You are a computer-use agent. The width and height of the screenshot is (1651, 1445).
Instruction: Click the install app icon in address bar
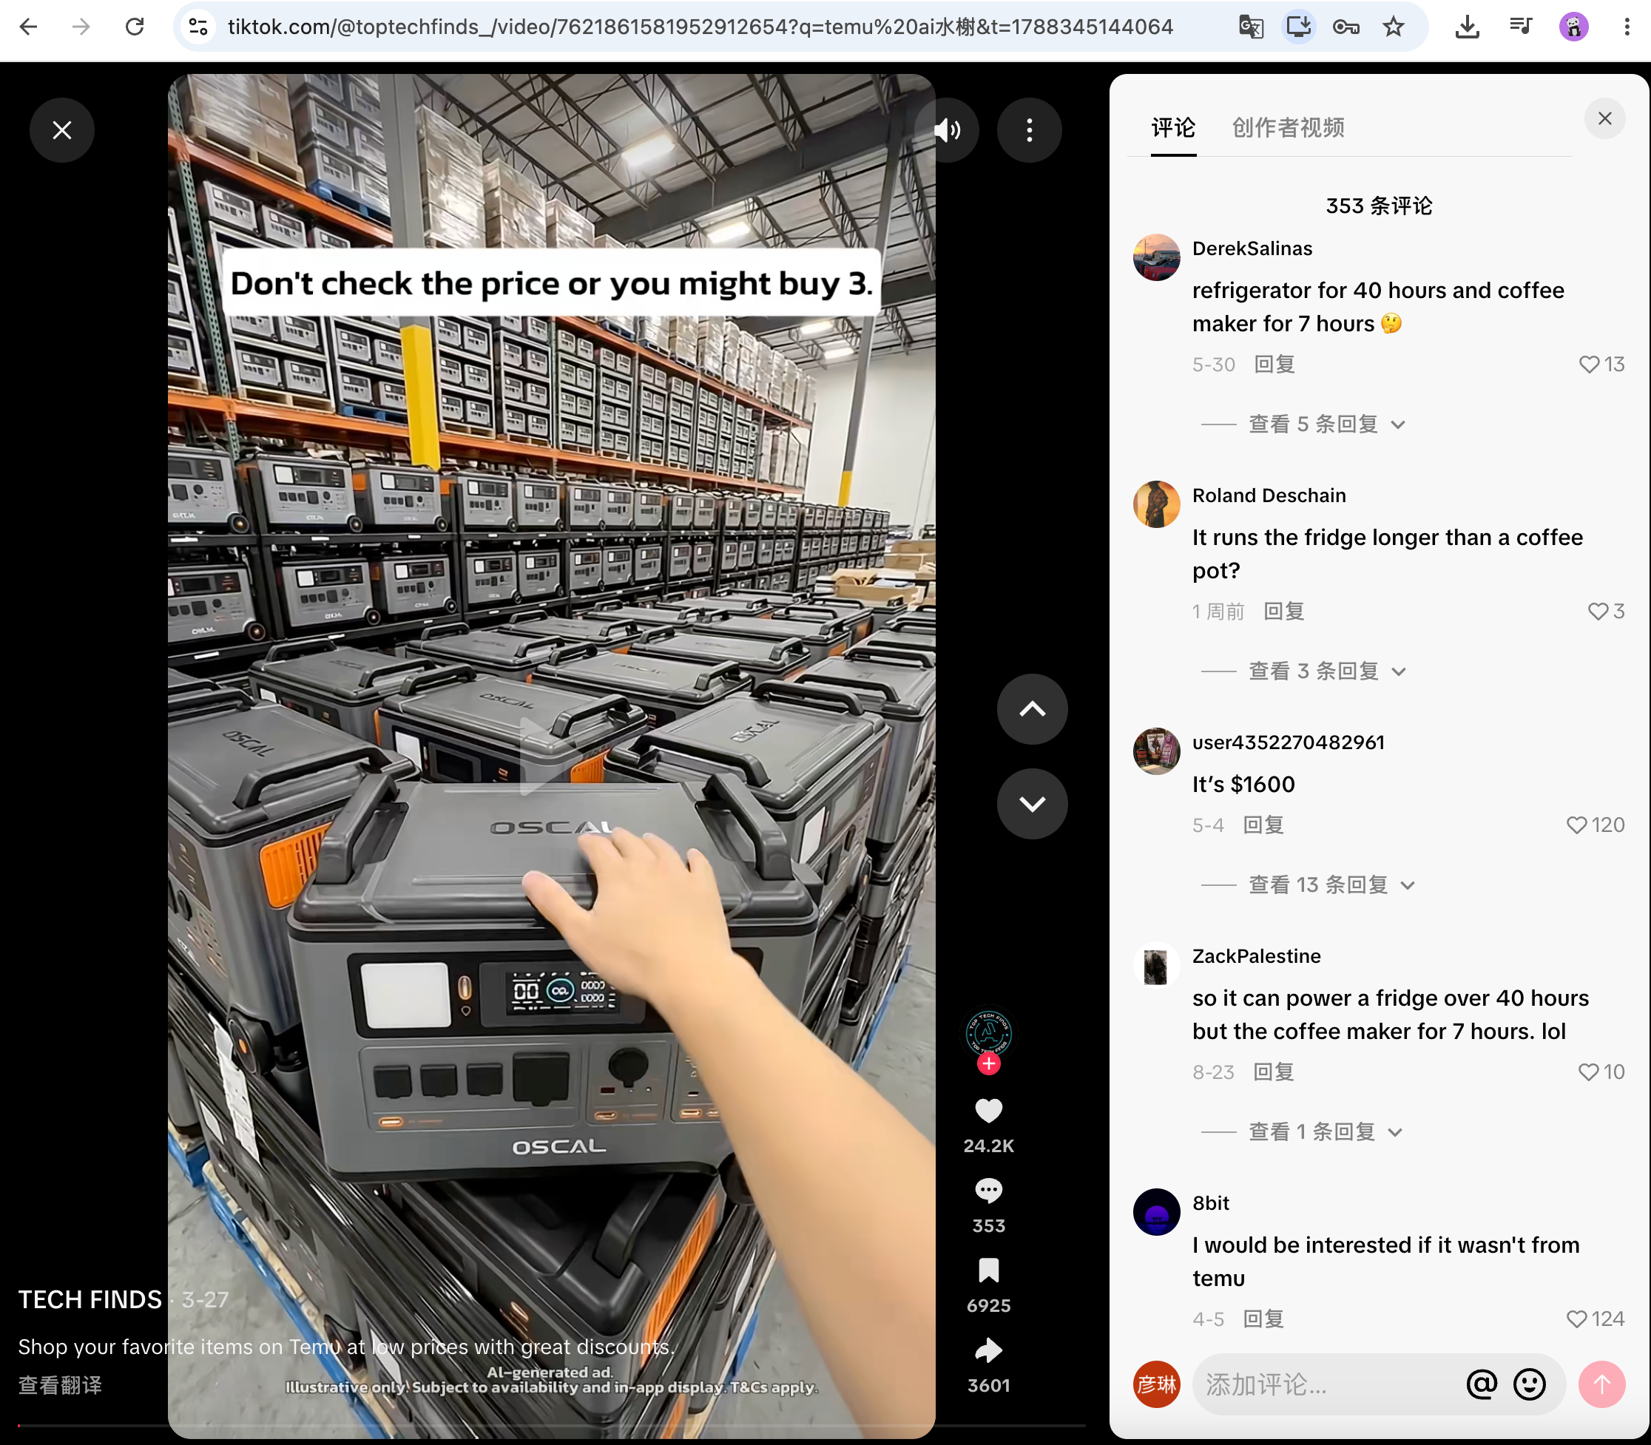(1299, 27)
